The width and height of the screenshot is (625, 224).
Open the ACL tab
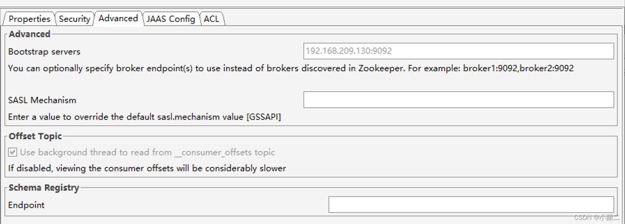211,19
